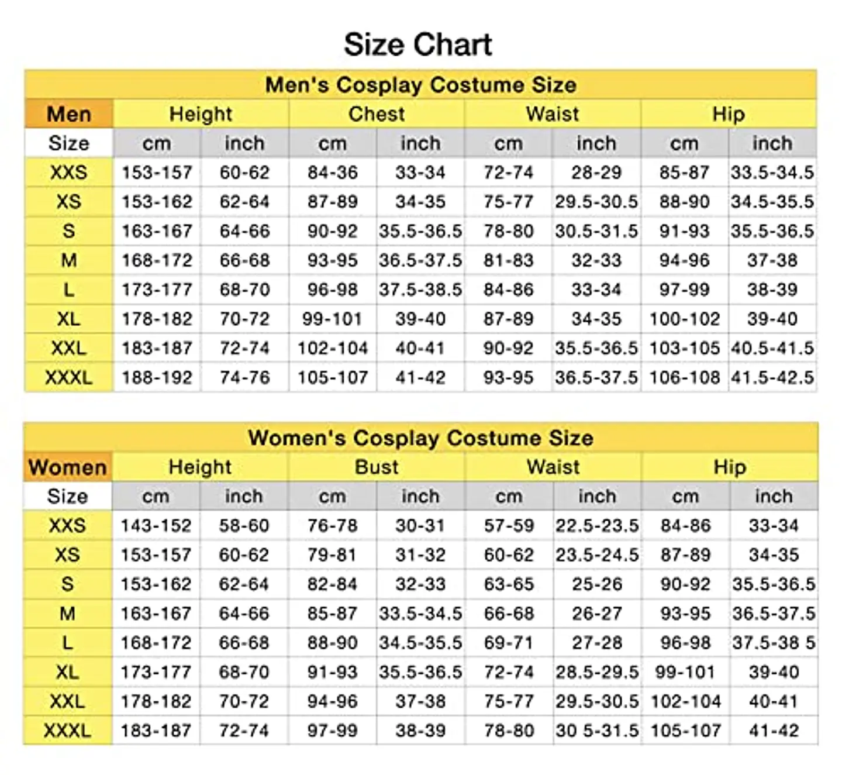Click the Bust column header

pos(377,467)
